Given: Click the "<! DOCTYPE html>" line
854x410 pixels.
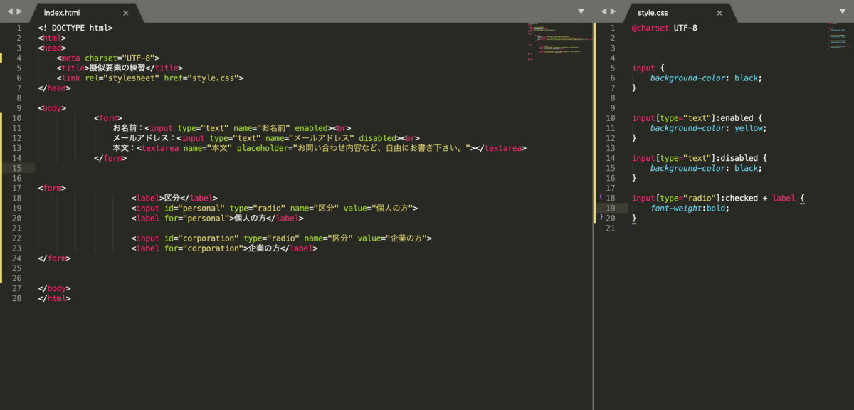Looking at the screenshot, I should 75,28.
